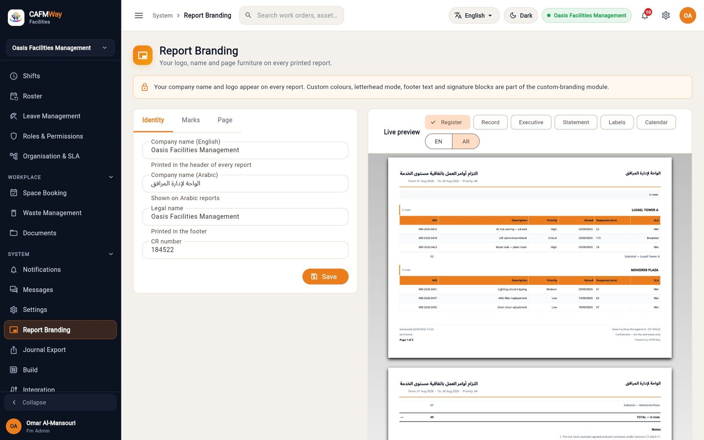Click the sidebar Settings gear icon

tap(14, 310)
